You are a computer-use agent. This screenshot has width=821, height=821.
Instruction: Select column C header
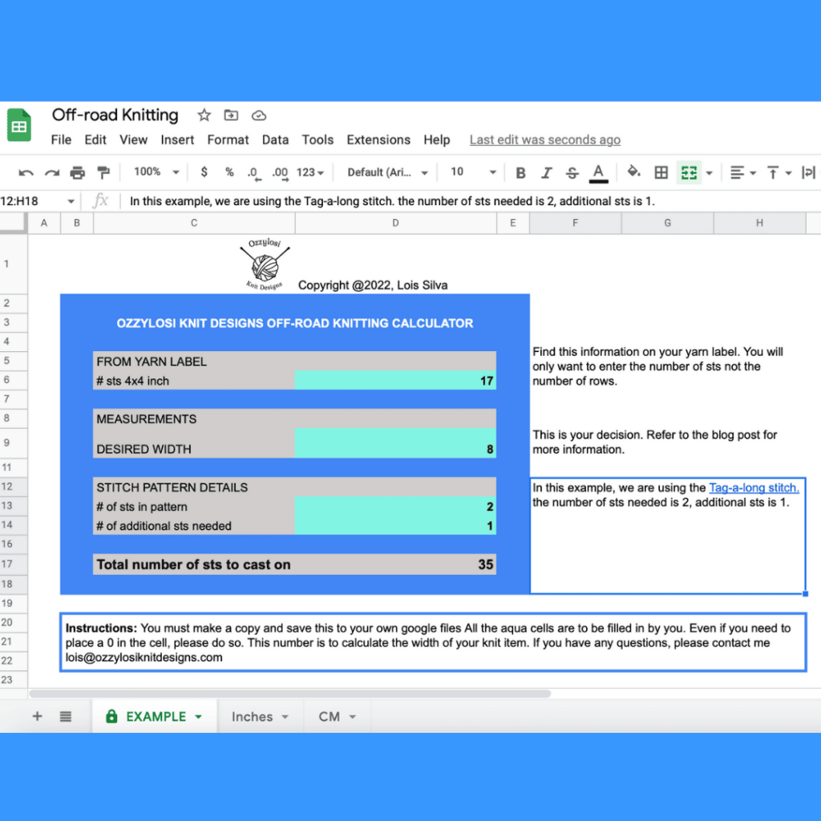(194, 223)
